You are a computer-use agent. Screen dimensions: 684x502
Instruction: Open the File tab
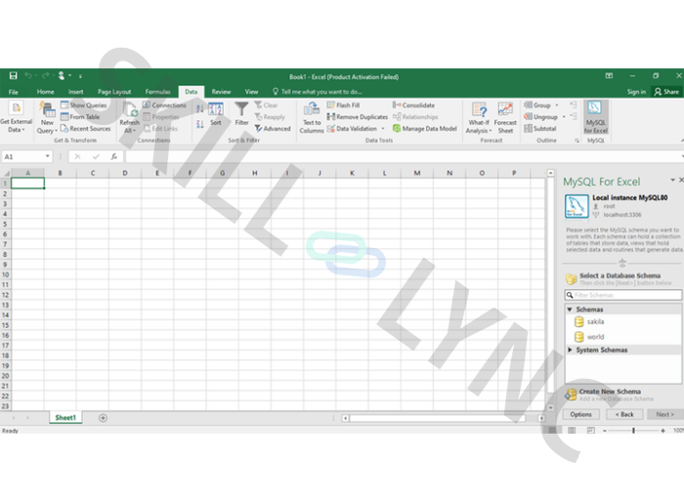coord(13,92)
